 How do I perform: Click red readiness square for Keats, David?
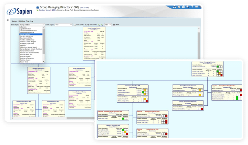[x=222, y=76]
